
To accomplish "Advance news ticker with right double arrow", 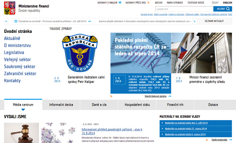I will [195, 21].
